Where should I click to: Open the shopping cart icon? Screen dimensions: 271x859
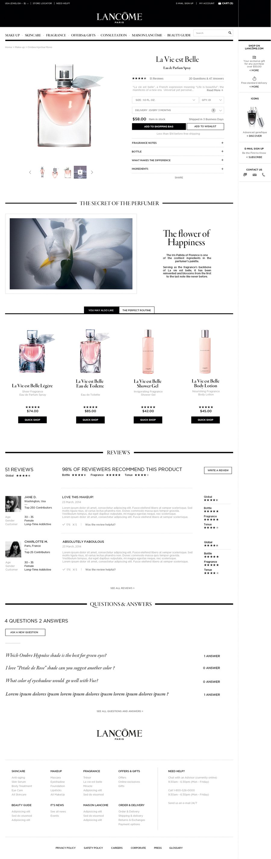(x=219, y=3)
